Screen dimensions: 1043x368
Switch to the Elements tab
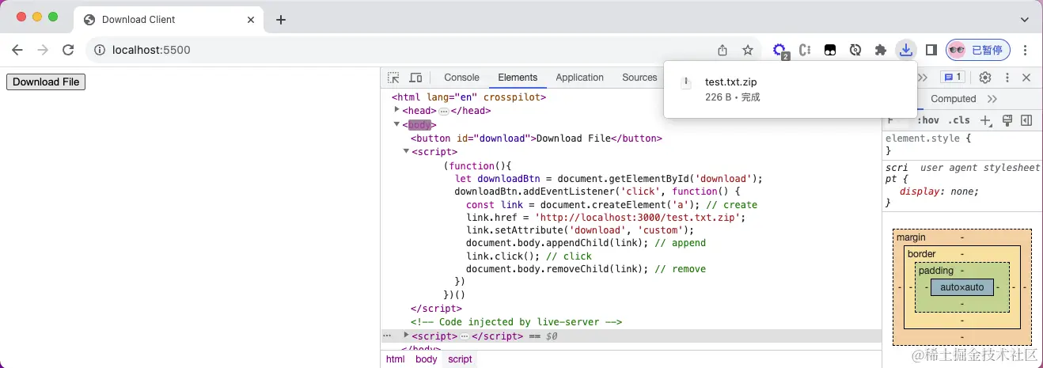pyautogui.click(x=518, y=78)
